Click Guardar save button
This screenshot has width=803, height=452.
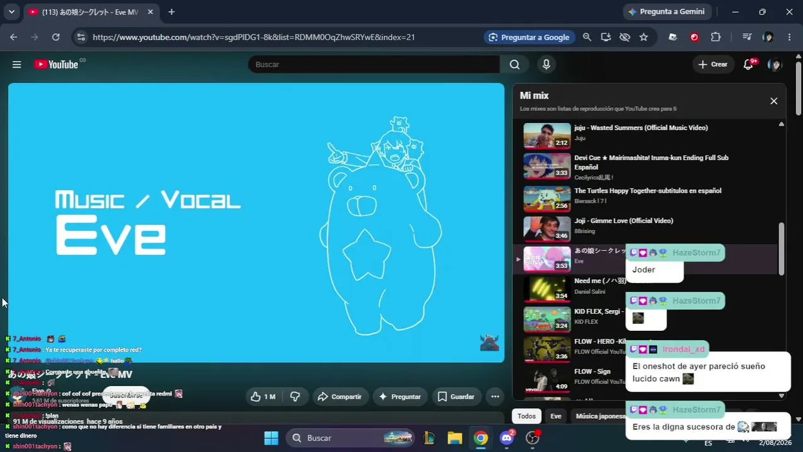tap(456, 397)
